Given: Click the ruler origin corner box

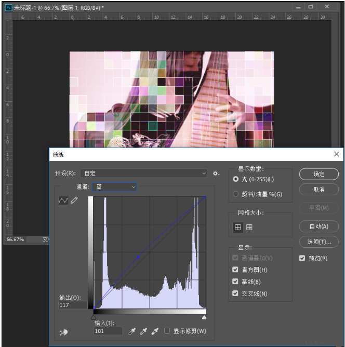Looking at the screenshot, I should click(x=9, y=17).
